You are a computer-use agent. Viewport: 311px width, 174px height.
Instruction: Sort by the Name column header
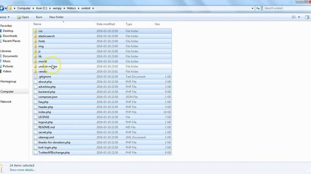coord(37,24)
